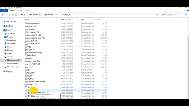
Task: Click 'This PC' in the address breadcrumb
Action: tap(23, 15)
